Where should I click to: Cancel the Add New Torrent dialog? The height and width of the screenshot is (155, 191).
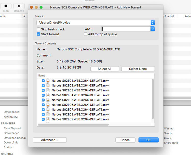126,140
